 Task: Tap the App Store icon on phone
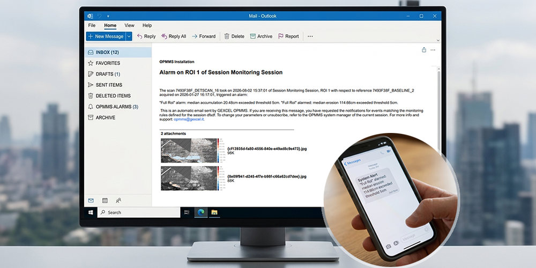tap(396, 243)
